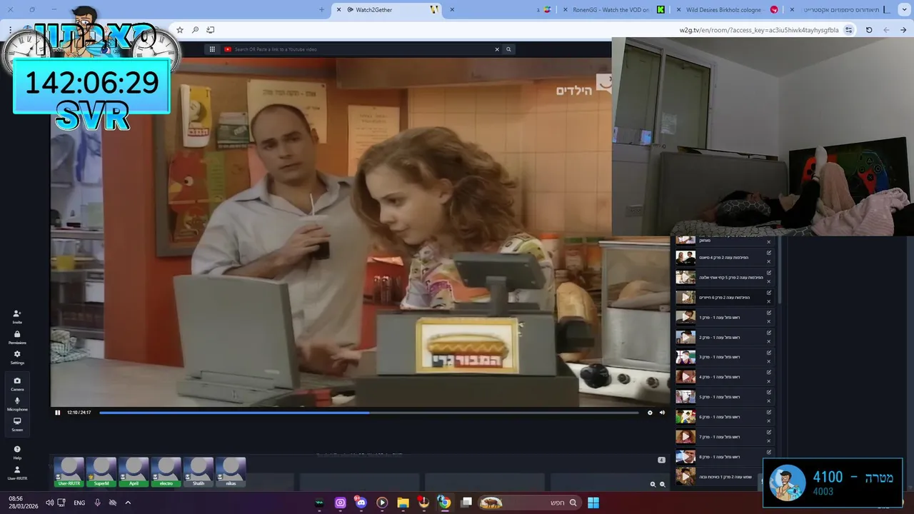Image resolution: width=914 pixels, height=514 pixels.
Task: Toggle the Microphone in the sidebar
Action: (x=17, y=404)
